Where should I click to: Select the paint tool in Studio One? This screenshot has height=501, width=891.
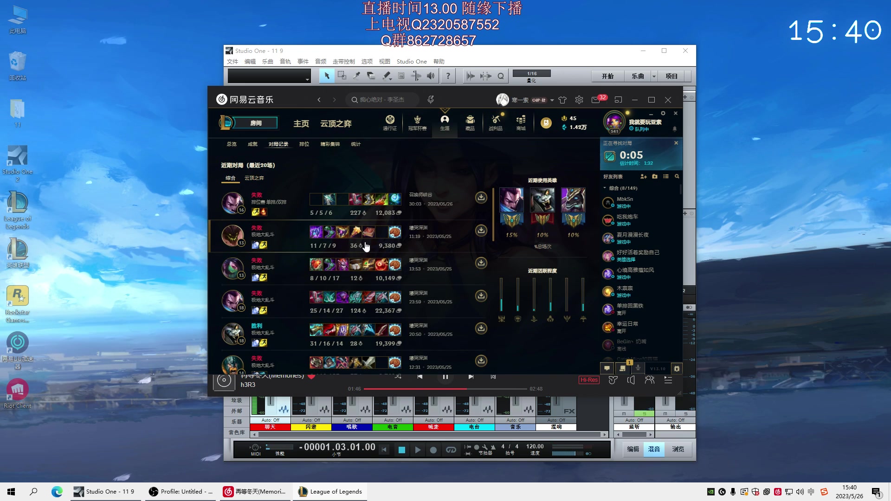point(386,76)
